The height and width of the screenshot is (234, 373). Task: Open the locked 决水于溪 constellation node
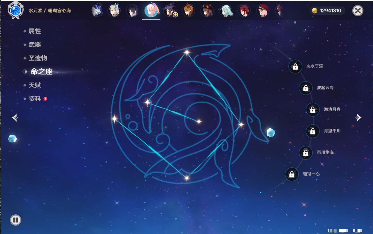pyautogui.click(x=295, y=66)
